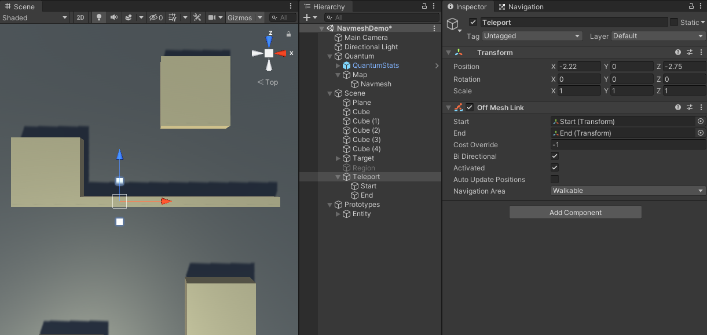Open the Static flags dropdown arrow
Image resolution: width=707 pixels, height=335 pixels.
[703, 23]
